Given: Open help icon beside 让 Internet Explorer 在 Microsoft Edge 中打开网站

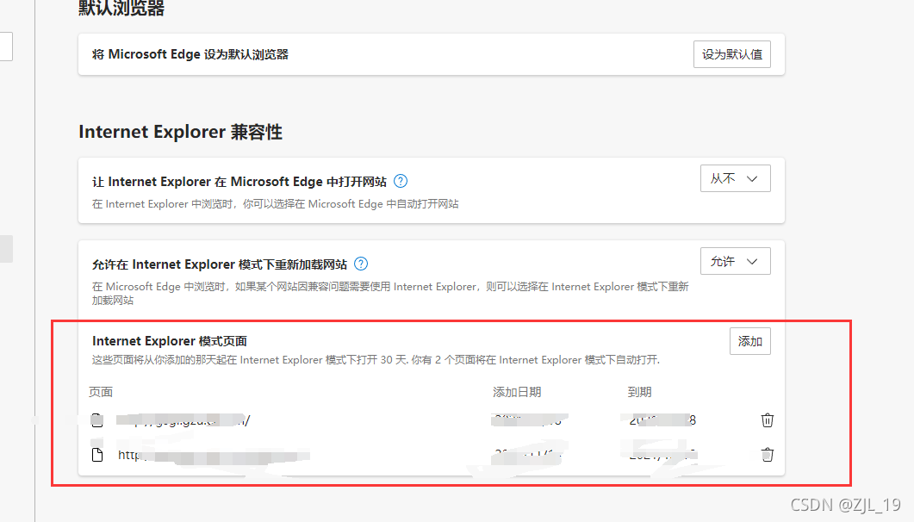Looking at the screenshot, I should pyautogui.click(x=401, y=181).
